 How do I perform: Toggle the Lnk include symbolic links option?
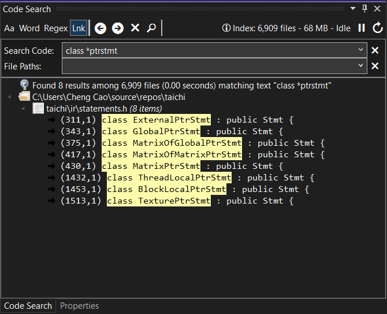79,28
